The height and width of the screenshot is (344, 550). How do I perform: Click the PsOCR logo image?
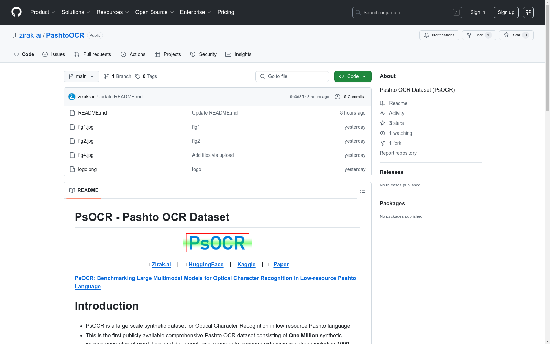pos(218,243)
